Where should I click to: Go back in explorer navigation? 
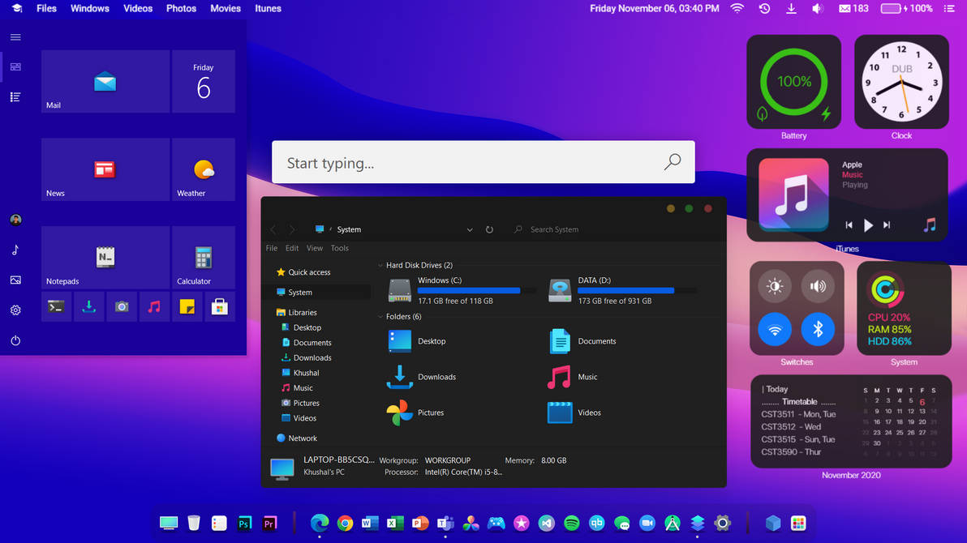[x=273, y=229]
